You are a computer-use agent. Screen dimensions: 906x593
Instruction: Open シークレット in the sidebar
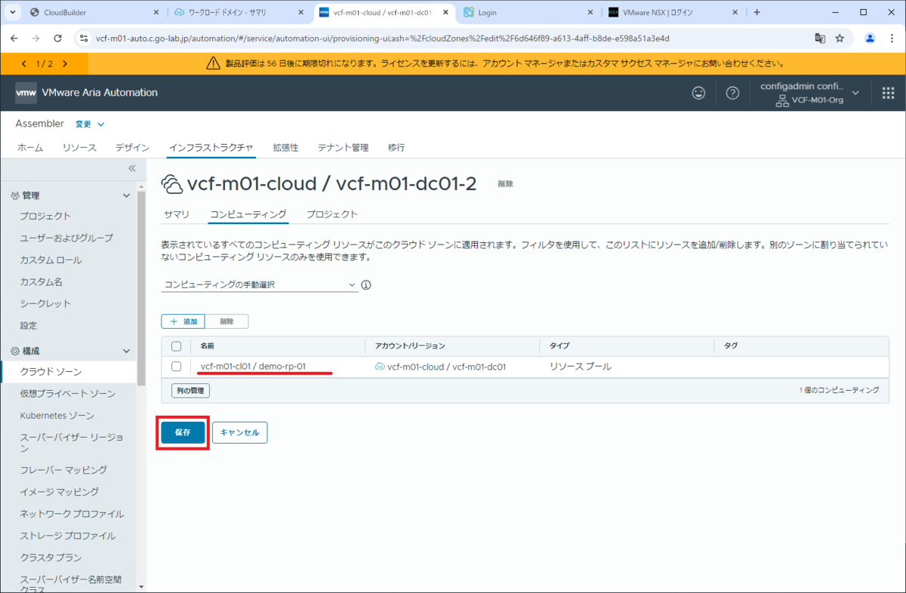tap(45, 304)
